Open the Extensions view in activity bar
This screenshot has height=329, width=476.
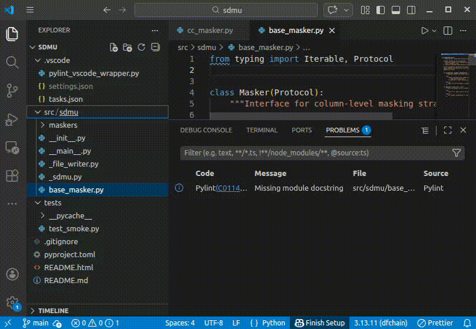pos(12,175)
